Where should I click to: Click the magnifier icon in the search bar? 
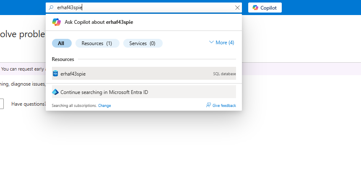52,8
